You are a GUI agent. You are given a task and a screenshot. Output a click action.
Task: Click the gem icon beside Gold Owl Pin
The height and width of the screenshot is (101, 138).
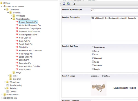point(17,41)
